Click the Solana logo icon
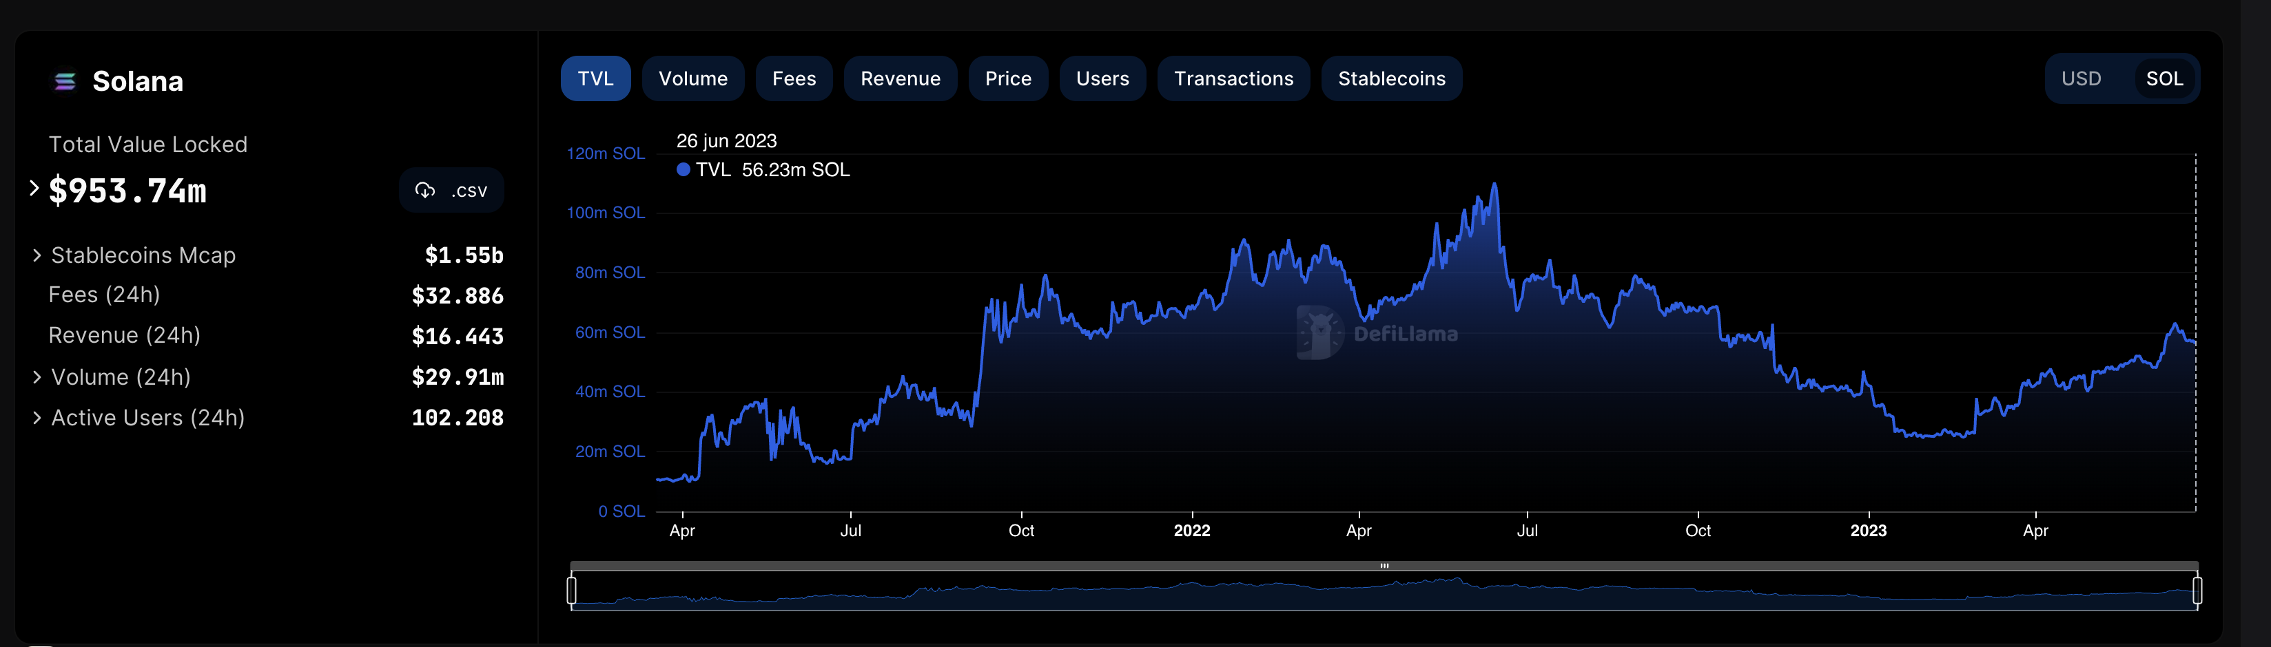The width and height of the screenshot is (2271, 647). tap(65, 82)
